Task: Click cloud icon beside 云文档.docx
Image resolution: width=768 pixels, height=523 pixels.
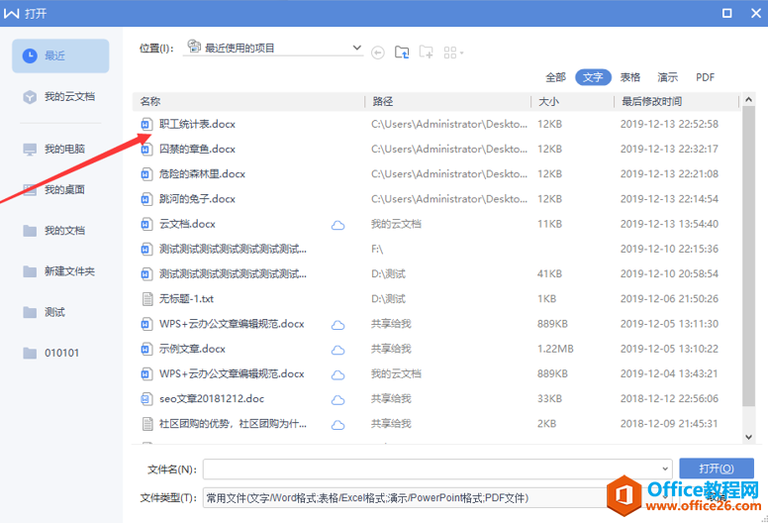Action: click(337, 225)
